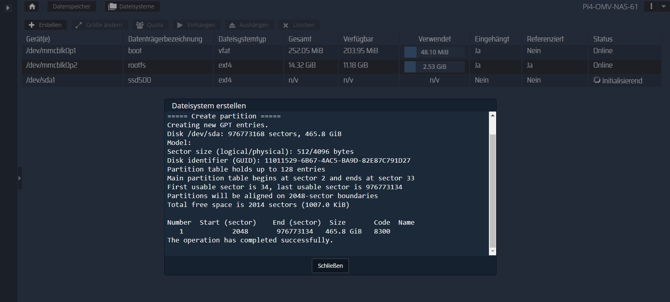Click the Größe ändern resize icon
Image resolution: width=670 pixels, height=302 pixels.
point(79,25)
